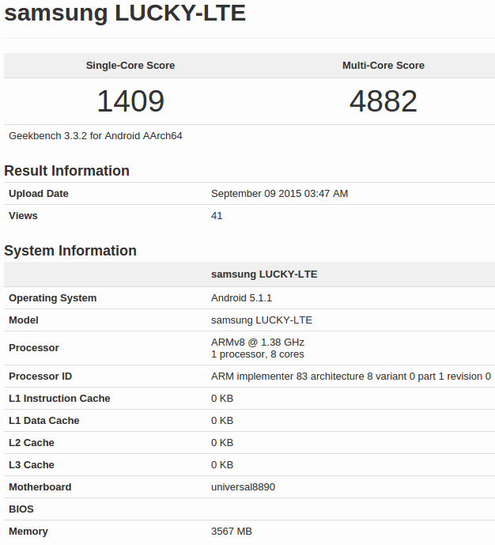Click the L3 Cache '0 KB' value

point(222,465)
